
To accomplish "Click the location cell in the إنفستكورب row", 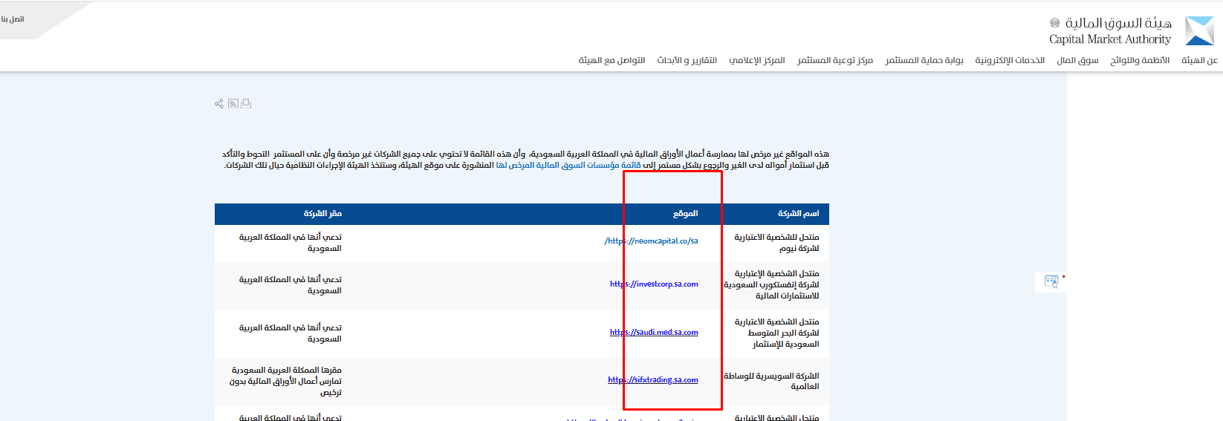I will [291, 285].
